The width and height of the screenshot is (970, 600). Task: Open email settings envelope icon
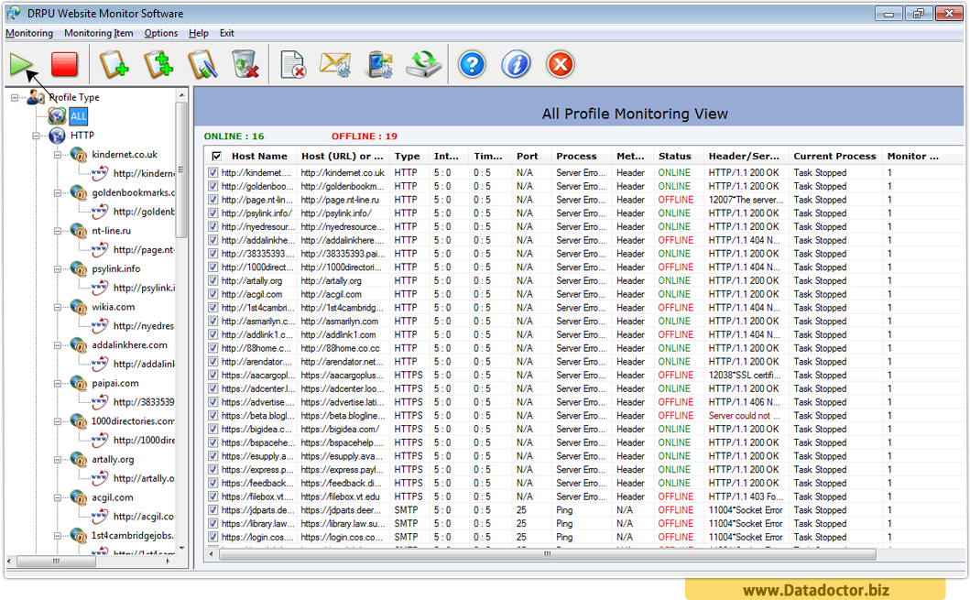click(335, 64)
